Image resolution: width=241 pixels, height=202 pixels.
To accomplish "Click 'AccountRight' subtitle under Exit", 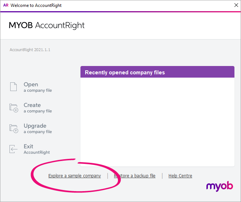I will pyautogui.click(x=37, y=152).
